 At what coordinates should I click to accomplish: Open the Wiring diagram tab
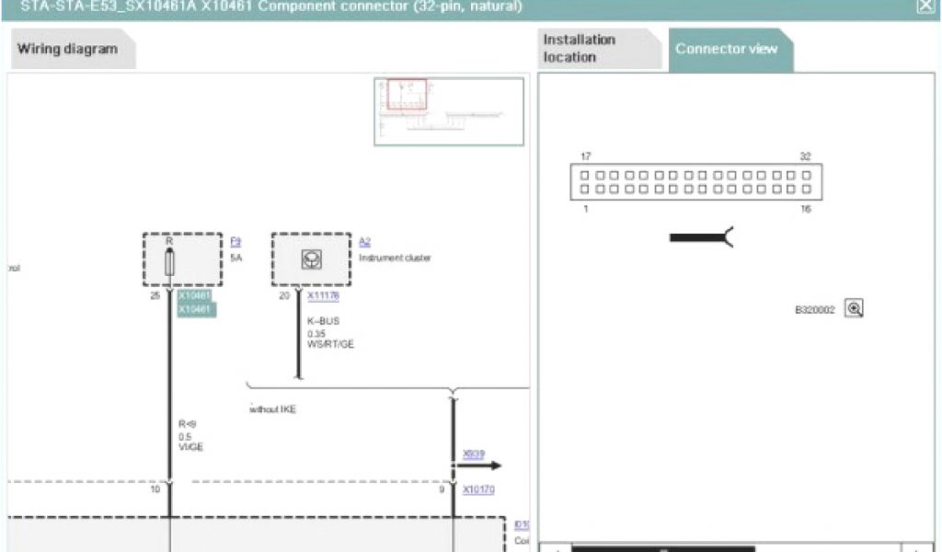pos(68,49)
